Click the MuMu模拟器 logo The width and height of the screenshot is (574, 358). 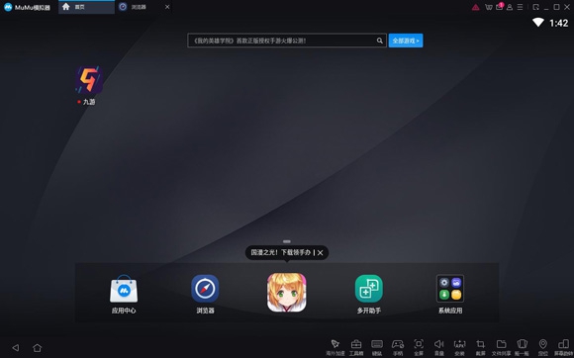click(x=27, y=7)
